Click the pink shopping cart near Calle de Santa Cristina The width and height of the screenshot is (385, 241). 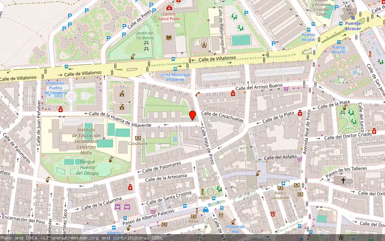point(153,211)
